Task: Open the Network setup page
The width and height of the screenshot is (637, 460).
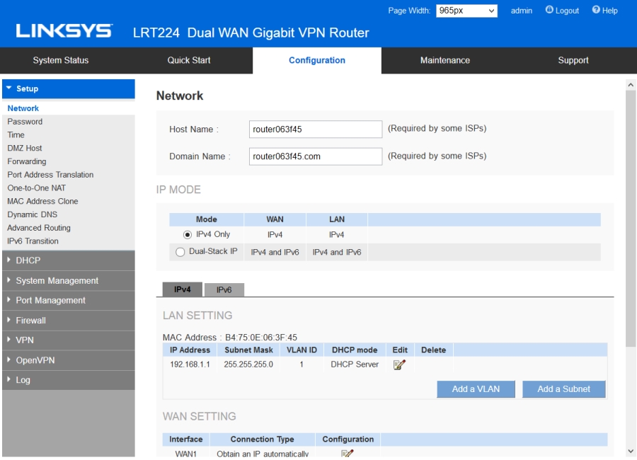Action: click(23, 108)
